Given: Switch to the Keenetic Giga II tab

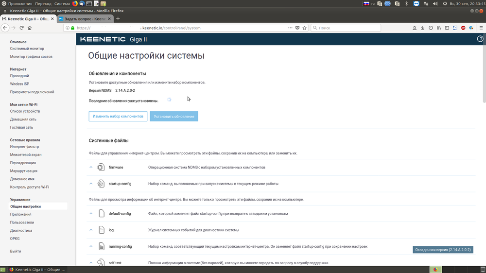Looking at the screenshot, I should (28, 18).
